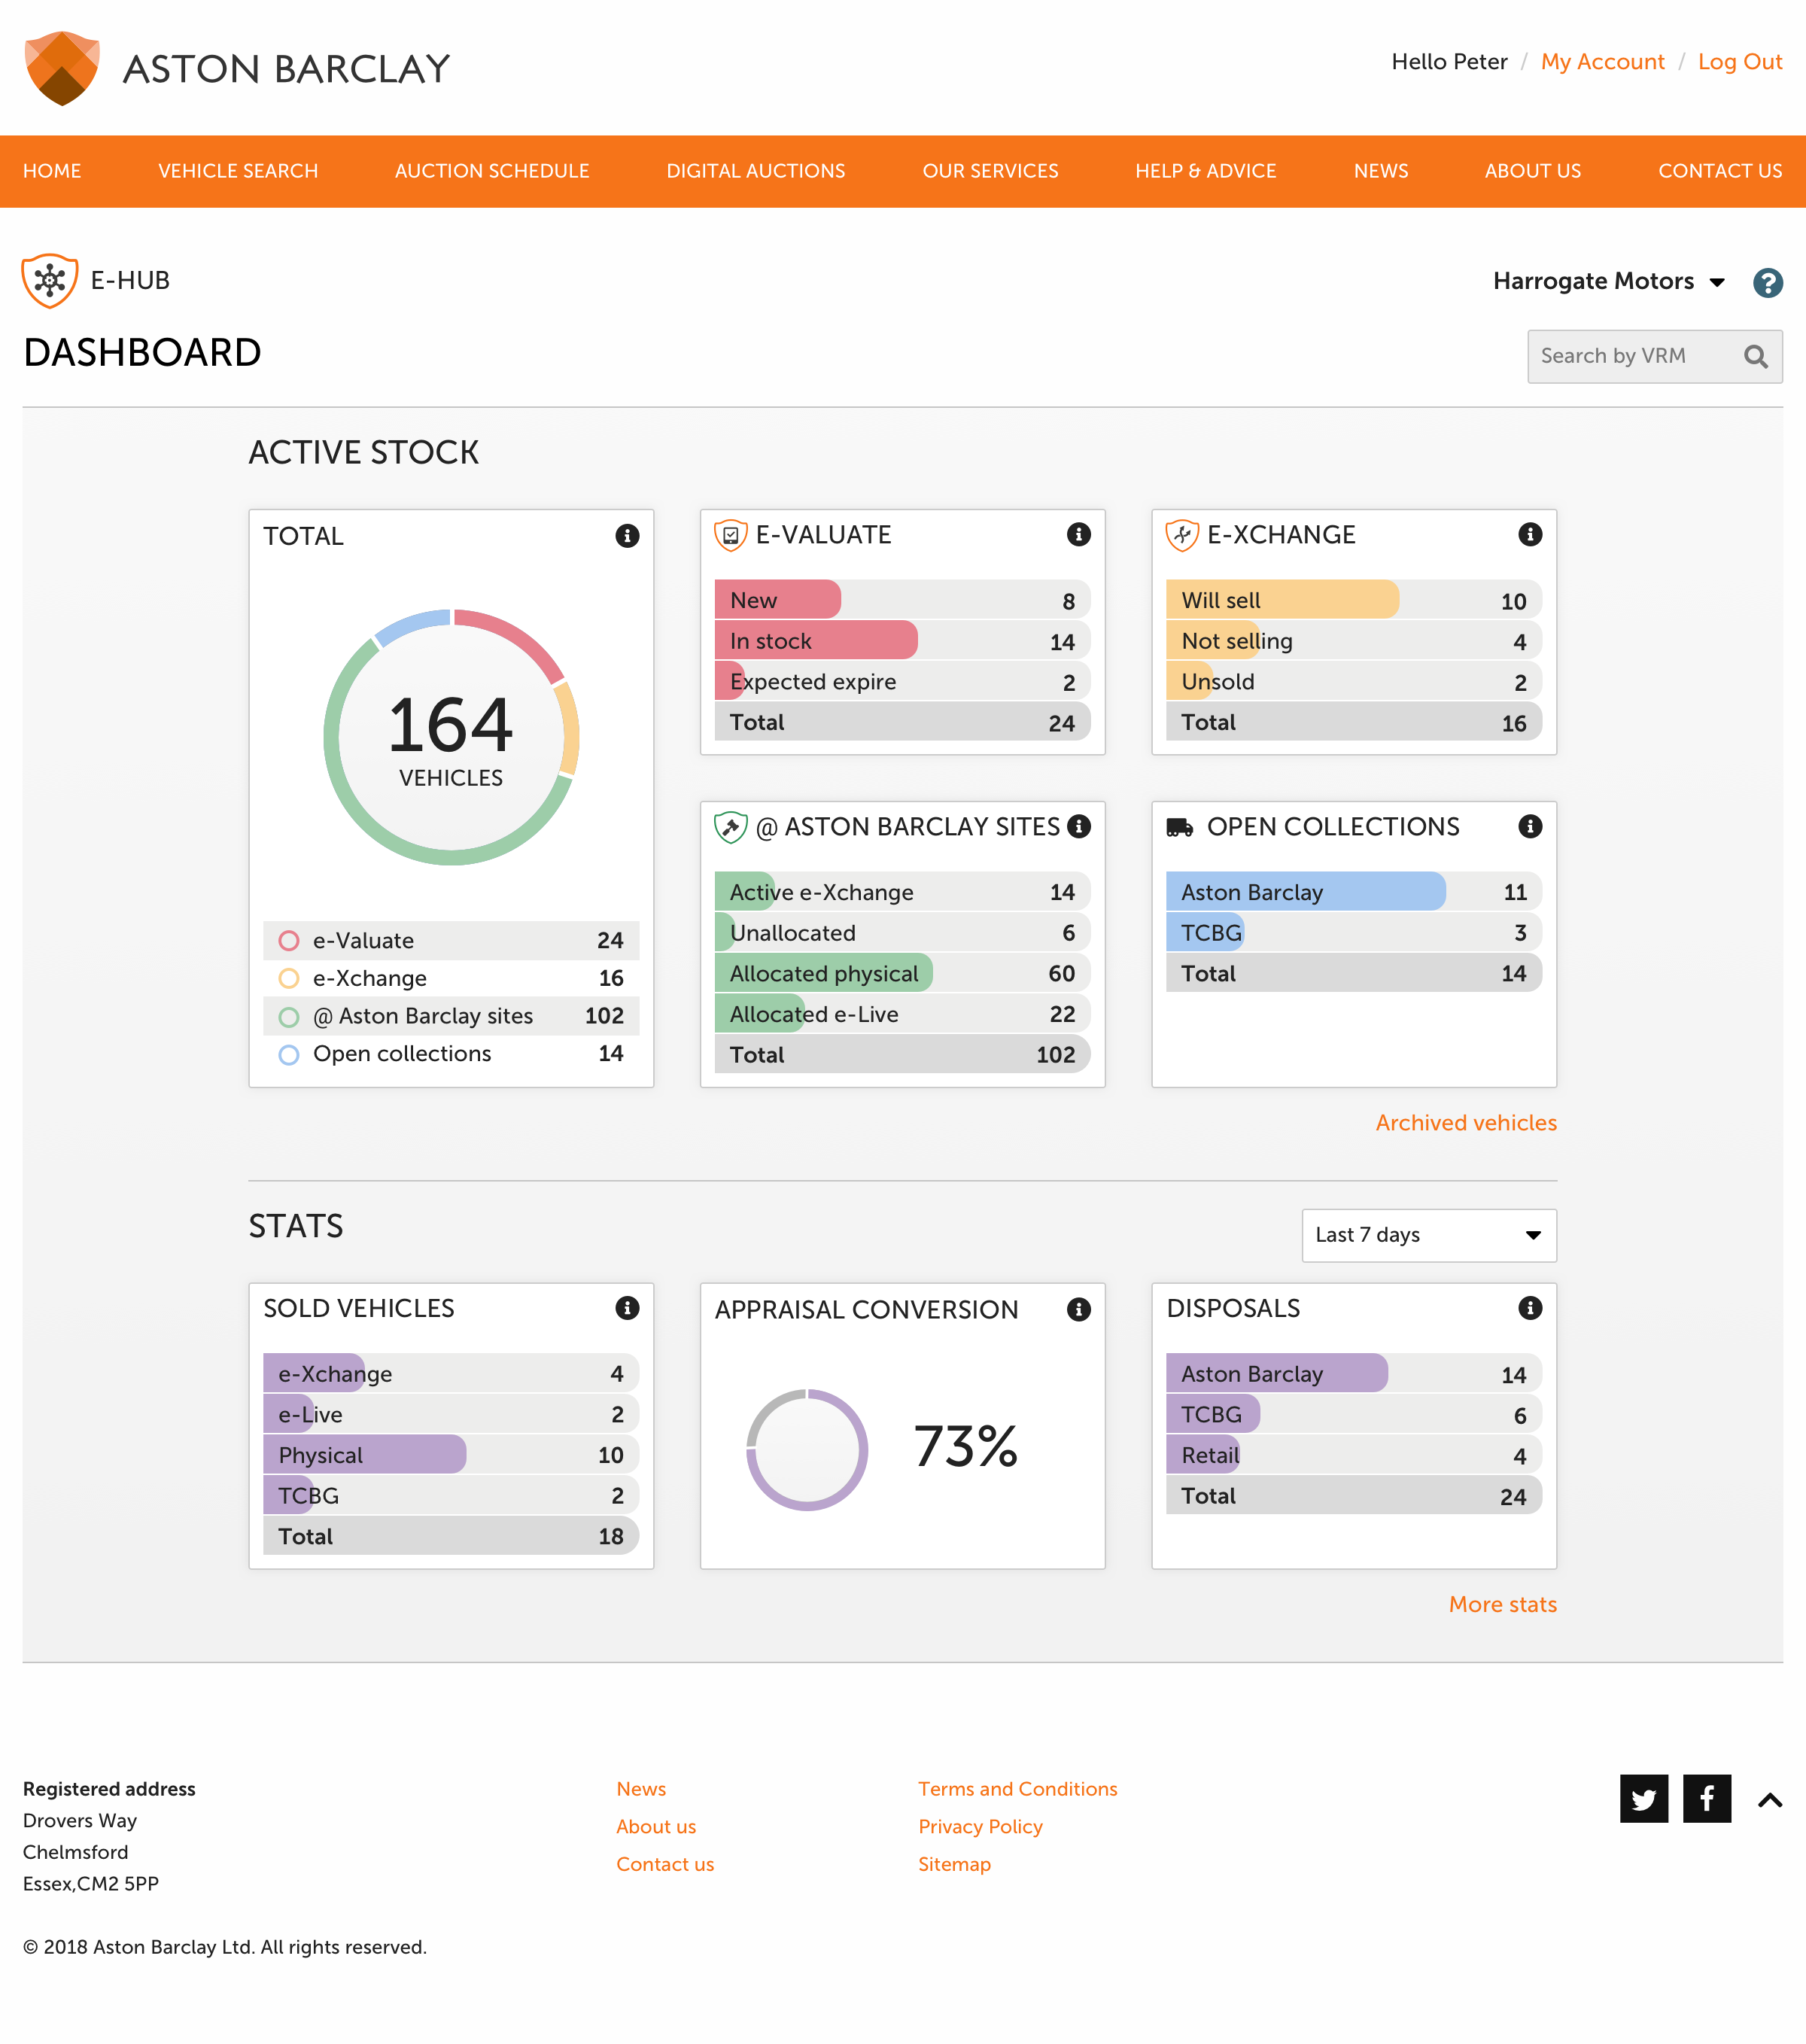Open help via the question mark icon
This screenshot has height=2044, width=1806.
[x=1768, y=283]
